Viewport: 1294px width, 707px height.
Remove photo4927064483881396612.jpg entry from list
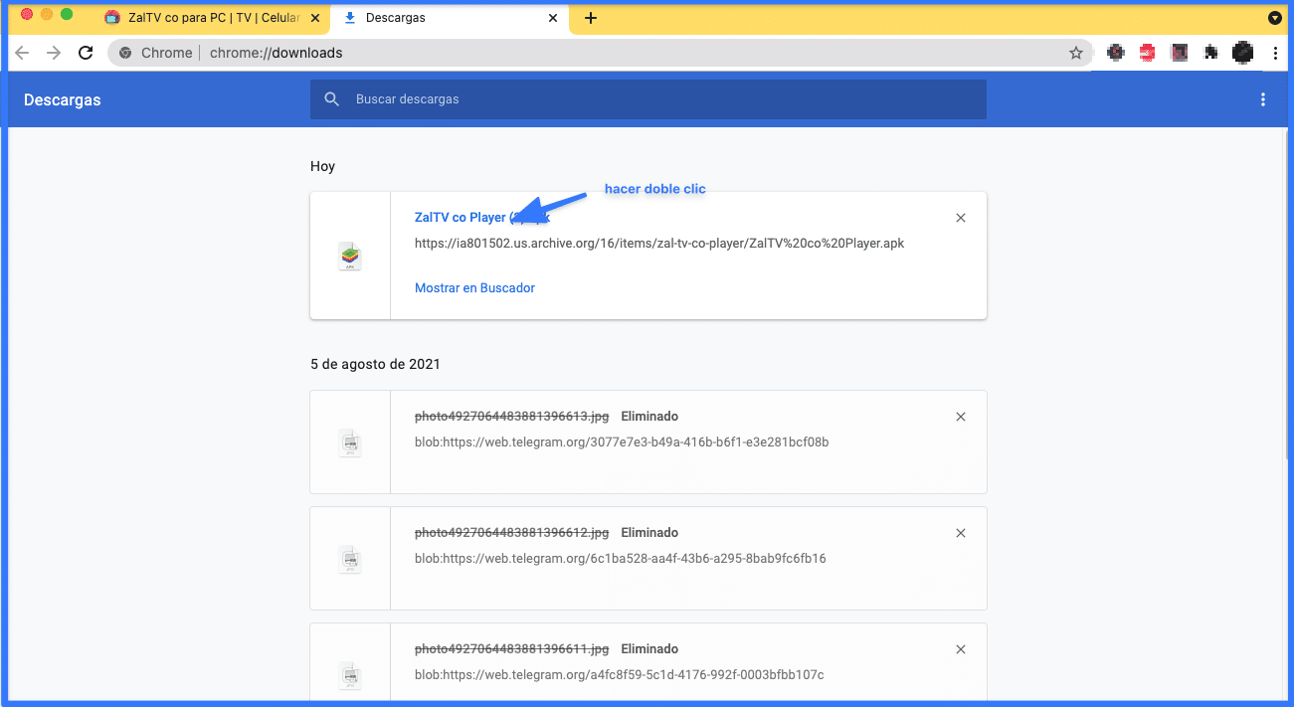point(960,533)
